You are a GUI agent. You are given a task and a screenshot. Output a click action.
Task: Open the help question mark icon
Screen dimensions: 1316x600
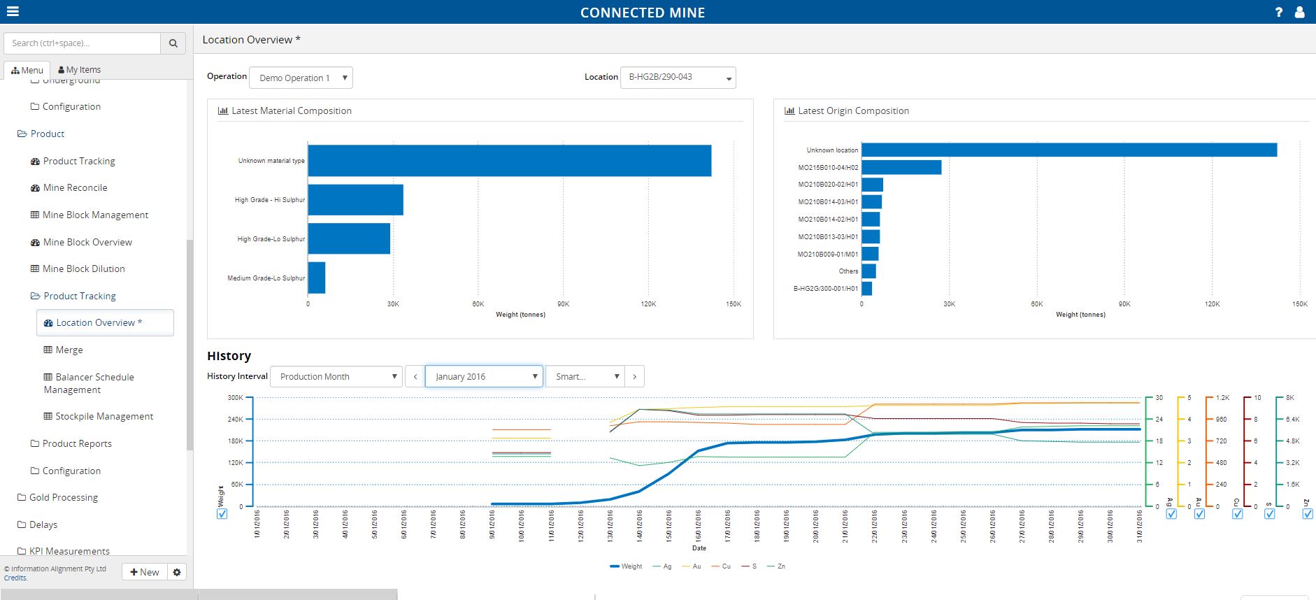[1279, 12]
